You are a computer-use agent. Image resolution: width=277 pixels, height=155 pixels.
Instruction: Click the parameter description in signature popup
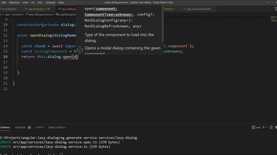[x=119, y=37]
